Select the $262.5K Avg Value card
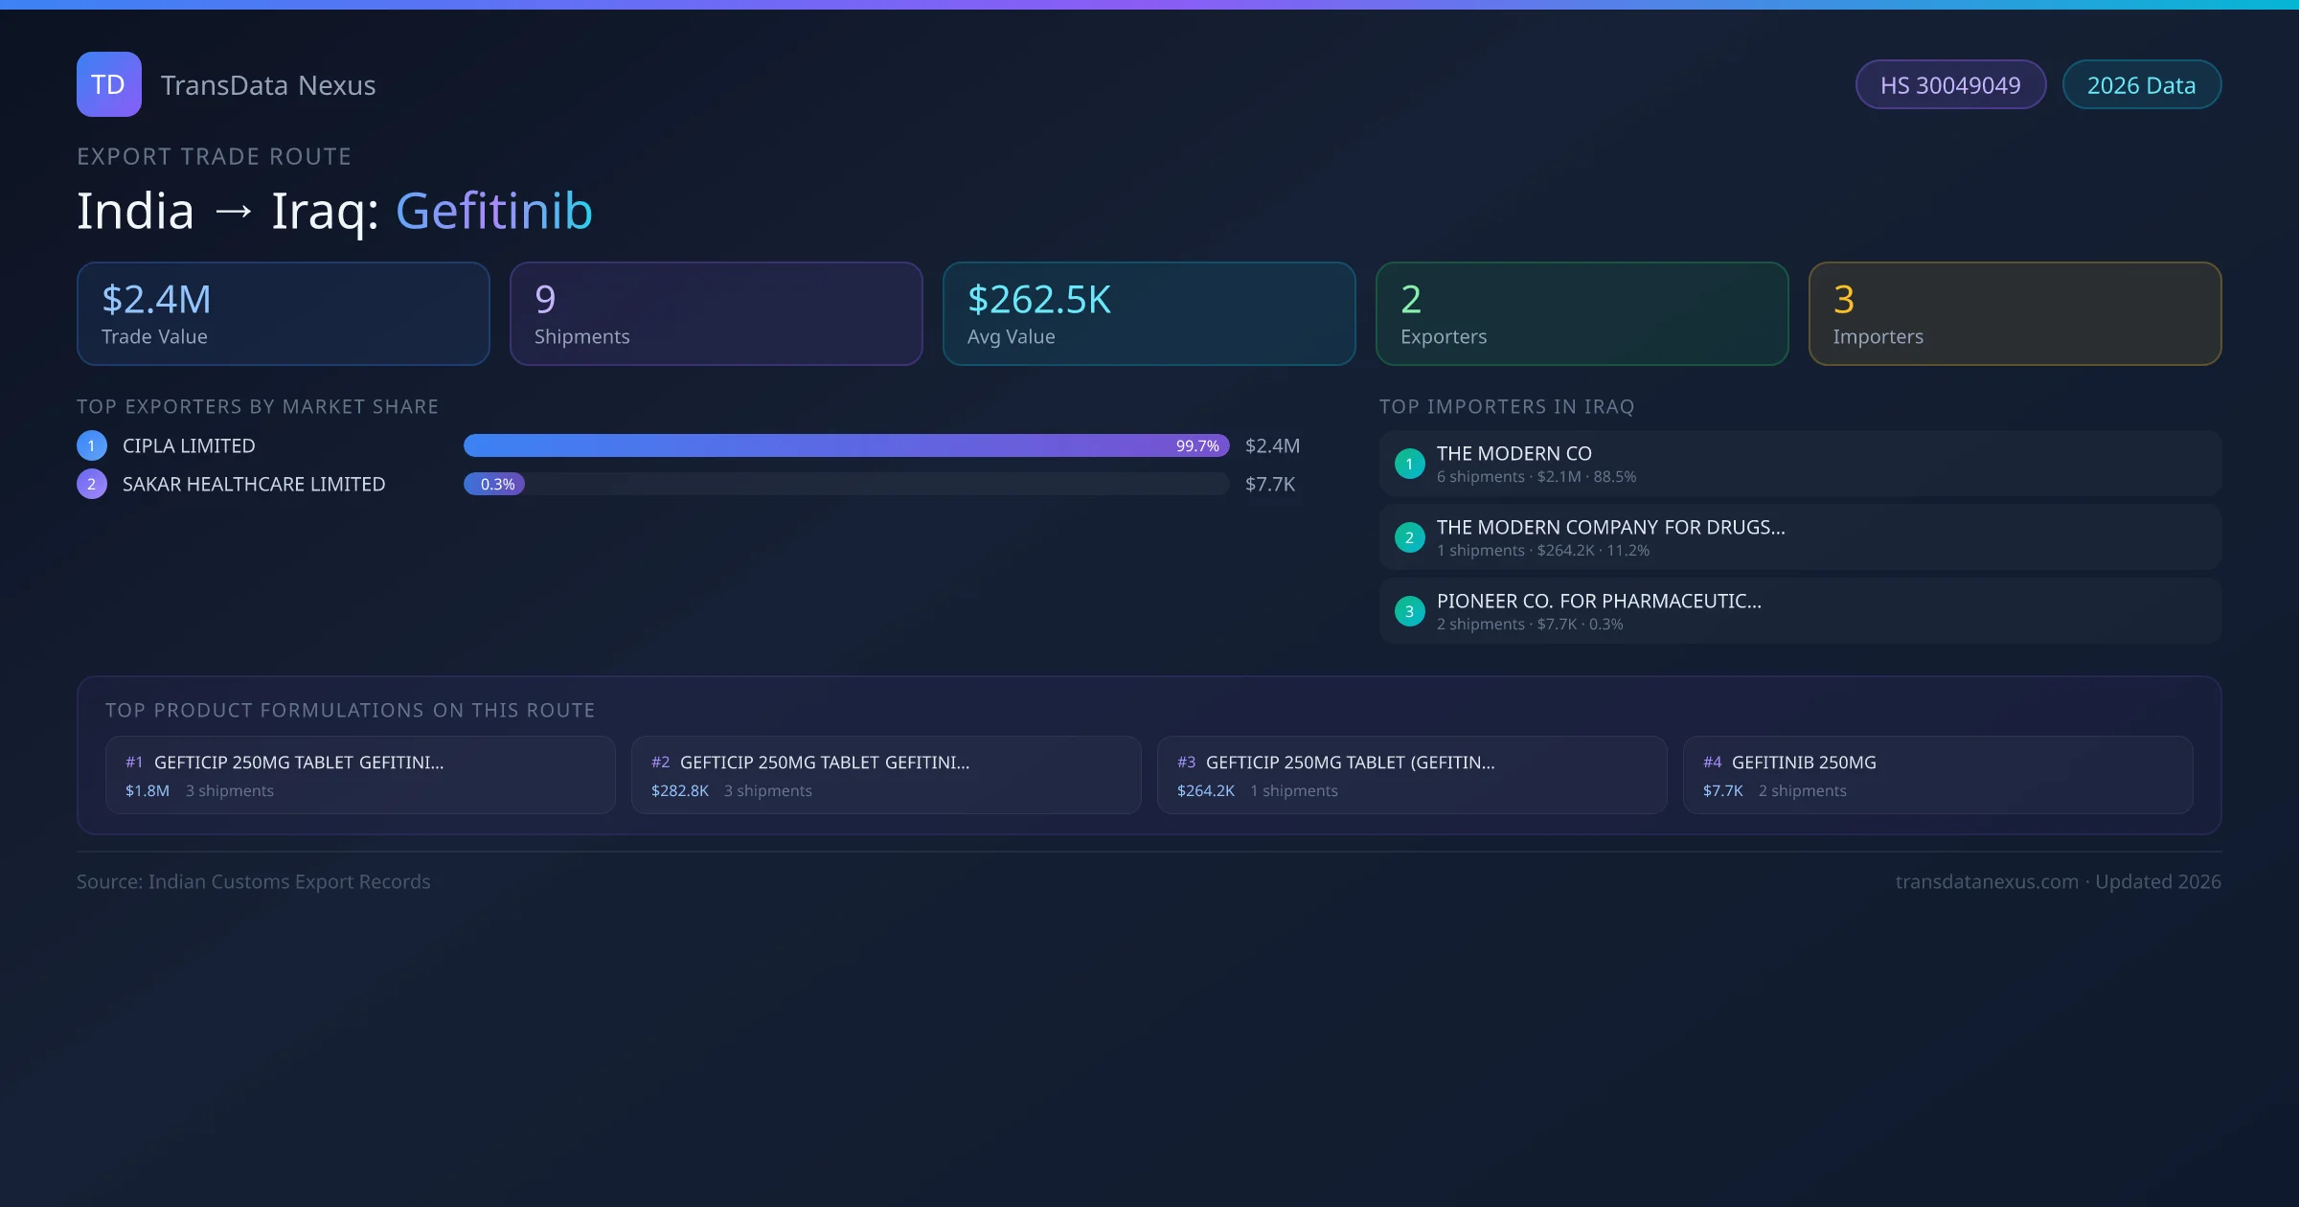 (1149, 314)
